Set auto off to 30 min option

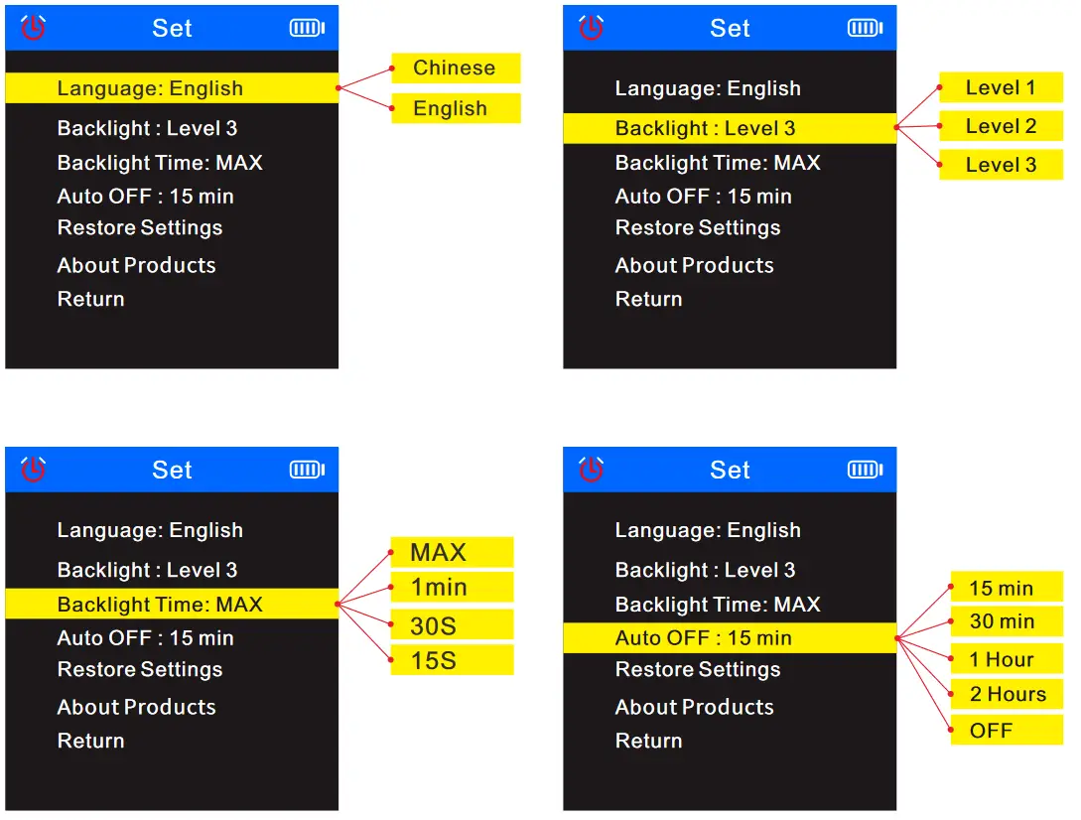coord(1007,621)
